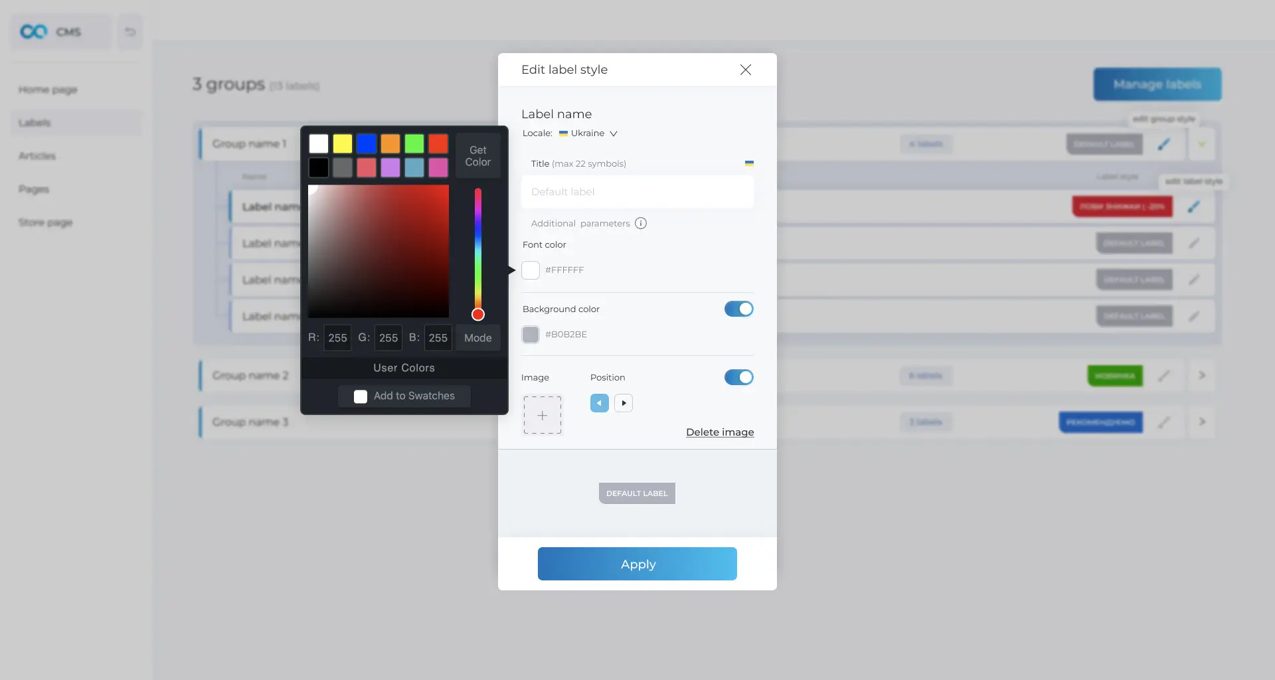Go to Store page in sidebar

tap(45, 222)
